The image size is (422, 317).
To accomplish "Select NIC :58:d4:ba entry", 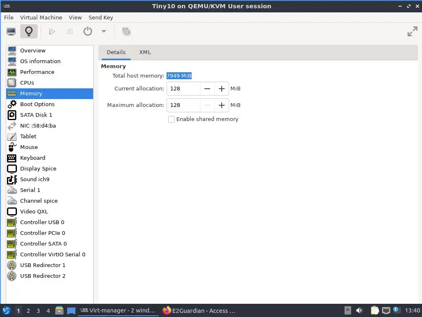I will click(x=49, y=125).
